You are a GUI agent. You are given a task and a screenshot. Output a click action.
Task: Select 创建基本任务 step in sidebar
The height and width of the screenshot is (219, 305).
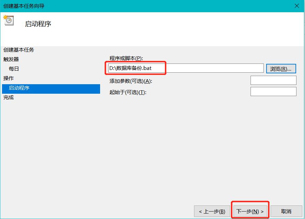pyautogui.click(x=19, y=50)
